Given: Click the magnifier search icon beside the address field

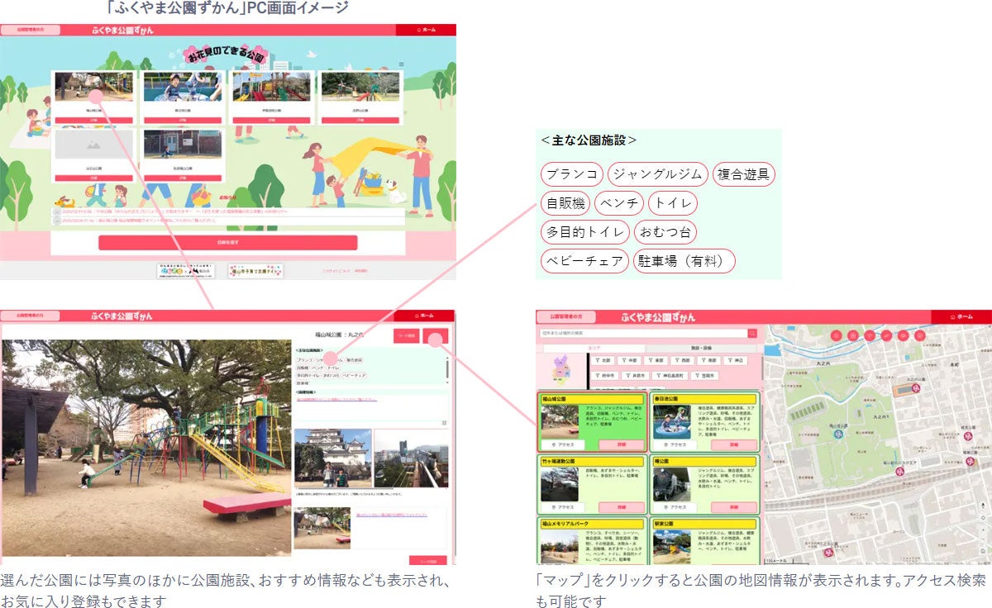Looking at the screenshot, I should pos(752,334).
